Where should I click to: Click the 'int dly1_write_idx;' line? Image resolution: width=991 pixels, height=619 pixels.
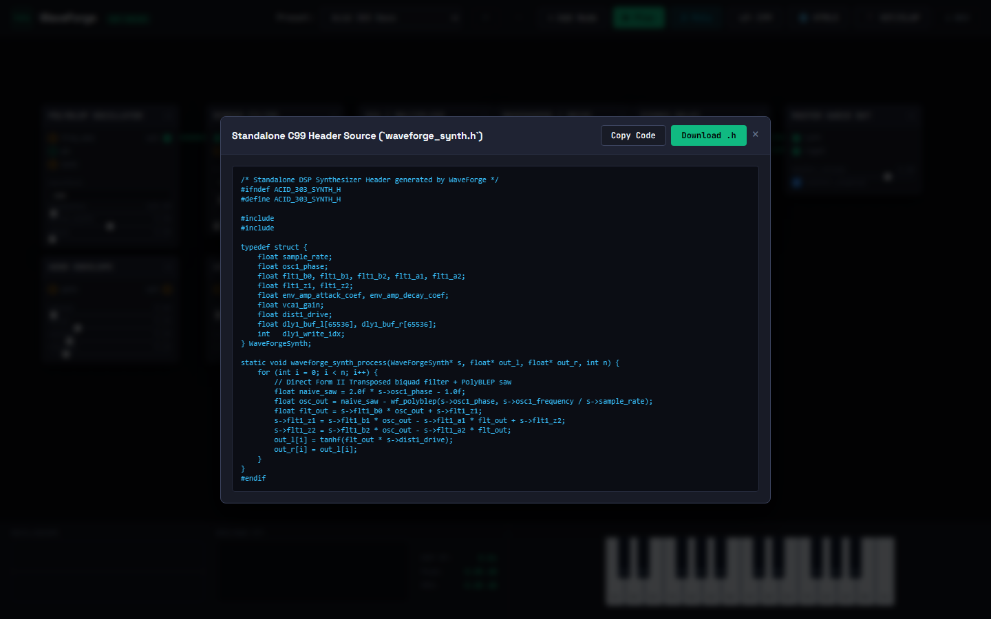pos(301,334)
